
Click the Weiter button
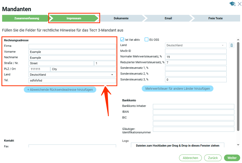[232, 158]
